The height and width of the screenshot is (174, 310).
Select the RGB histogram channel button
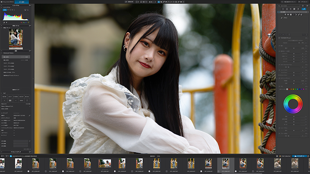point(5,10)
